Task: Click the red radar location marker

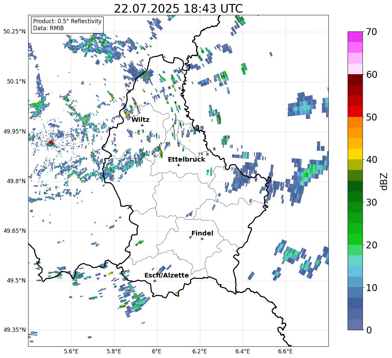Action: [51, 143]
